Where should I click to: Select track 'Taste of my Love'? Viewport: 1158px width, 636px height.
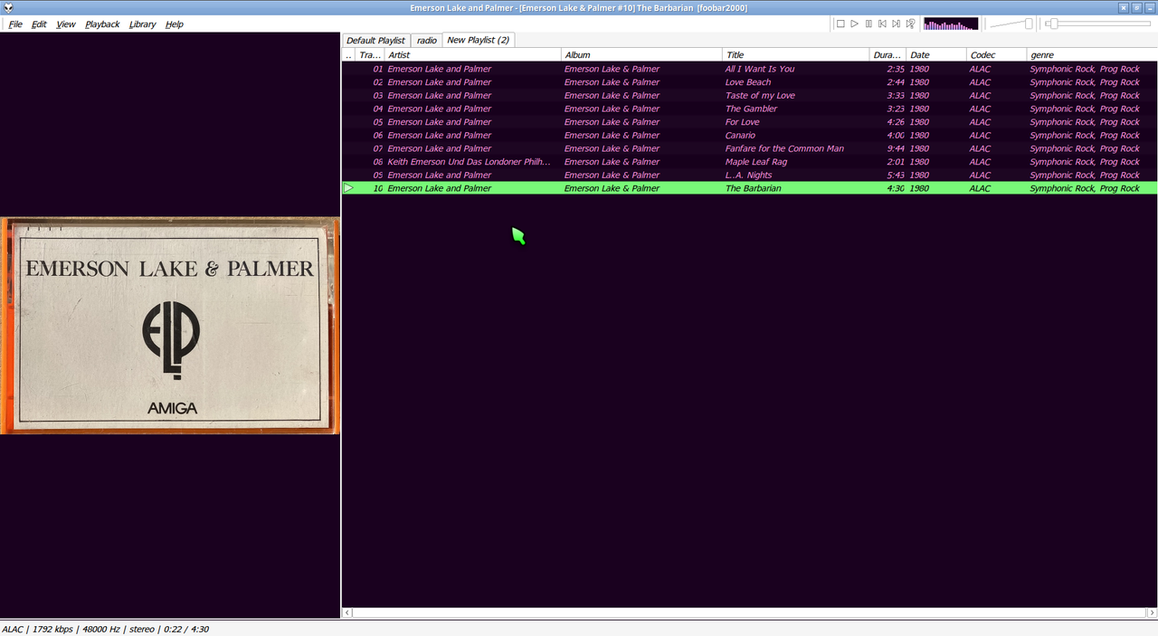point(750,95)
